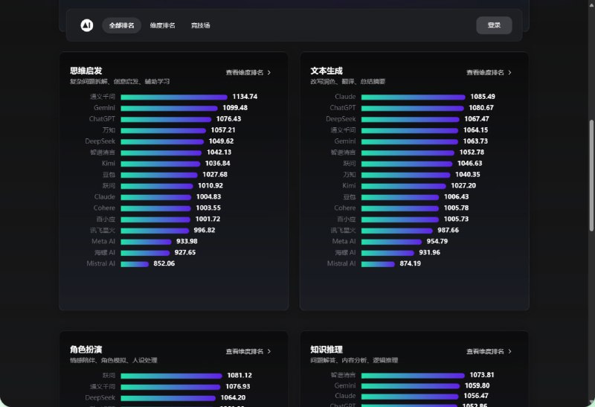Click the DeepSeek label in 思维启发 chart
This screenshot has width=595, height=407.
(100, 141)
